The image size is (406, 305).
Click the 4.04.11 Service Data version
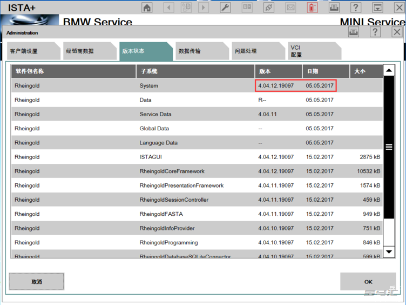[x=267, y=114]
